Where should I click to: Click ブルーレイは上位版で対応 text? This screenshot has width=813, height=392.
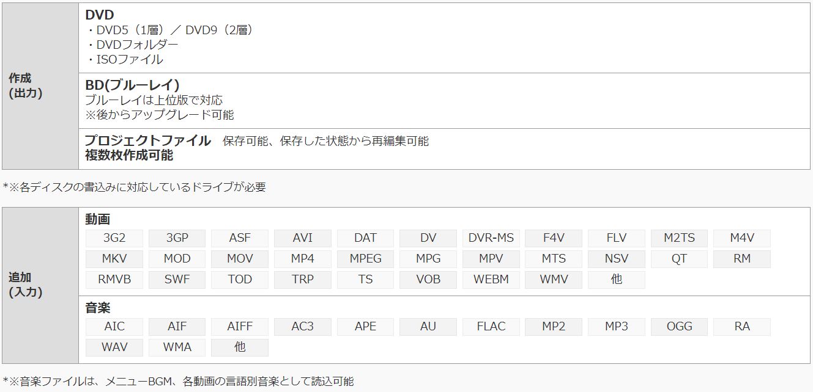(x=154, y=100)
